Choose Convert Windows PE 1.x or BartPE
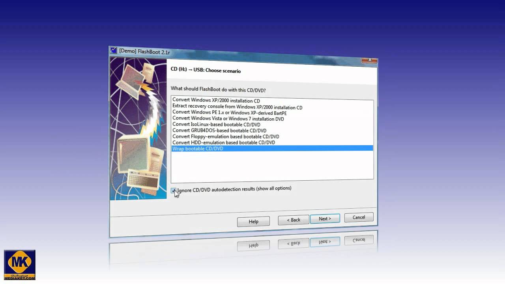Image resolution: width=505 pixels, height=284 pixels. pos(272,113)
